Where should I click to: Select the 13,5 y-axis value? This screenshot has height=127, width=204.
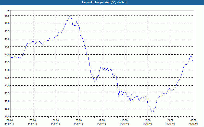[x=7, y=62]
